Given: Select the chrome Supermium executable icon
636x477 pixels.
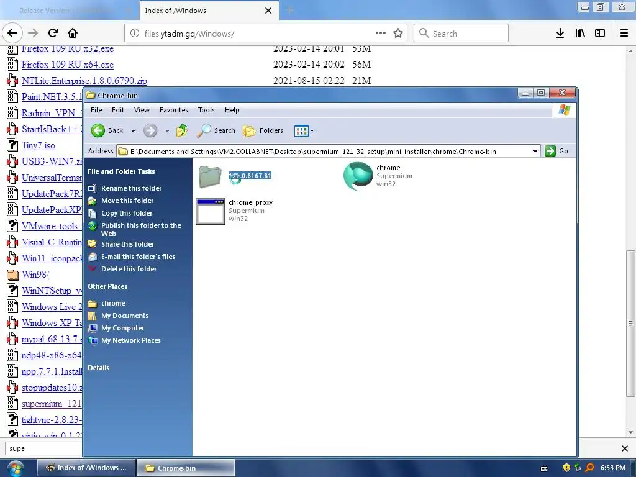Looking at the screenshot, I should point(358,176).
